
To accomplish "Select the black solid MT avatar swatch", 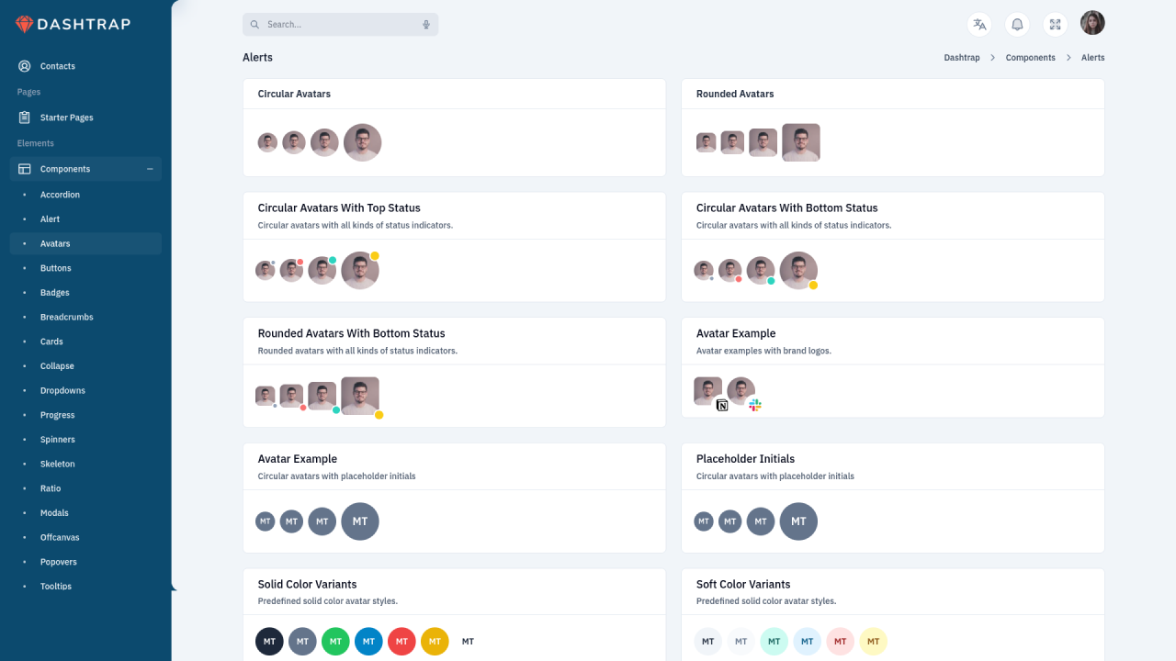I will (269, 641).
